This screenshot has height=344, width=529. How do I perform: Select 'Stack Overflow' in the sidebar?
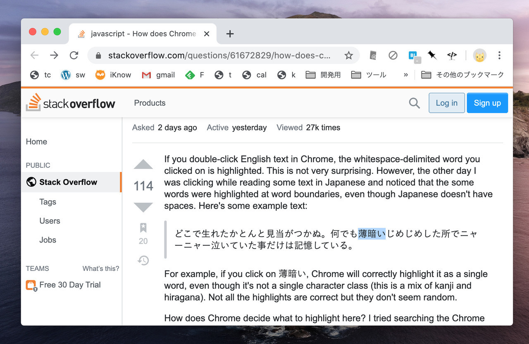tap(71, 182)
